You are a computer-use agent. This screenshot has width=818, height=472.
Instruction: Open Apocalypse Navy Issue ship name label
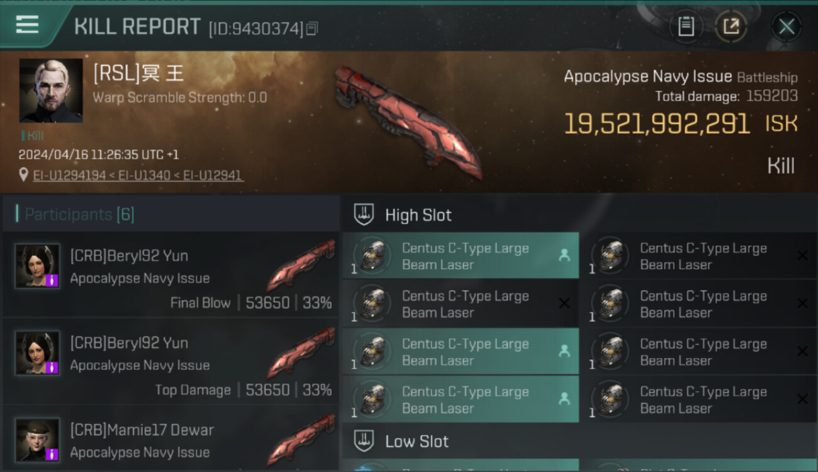point(647,77)
